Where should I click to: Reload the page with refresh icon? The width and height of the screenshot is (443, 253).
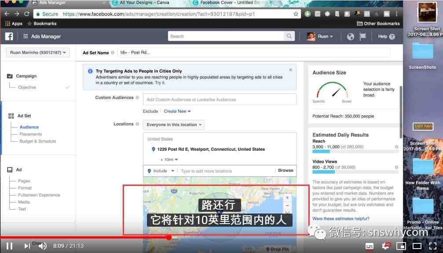[x=26, y=14]
